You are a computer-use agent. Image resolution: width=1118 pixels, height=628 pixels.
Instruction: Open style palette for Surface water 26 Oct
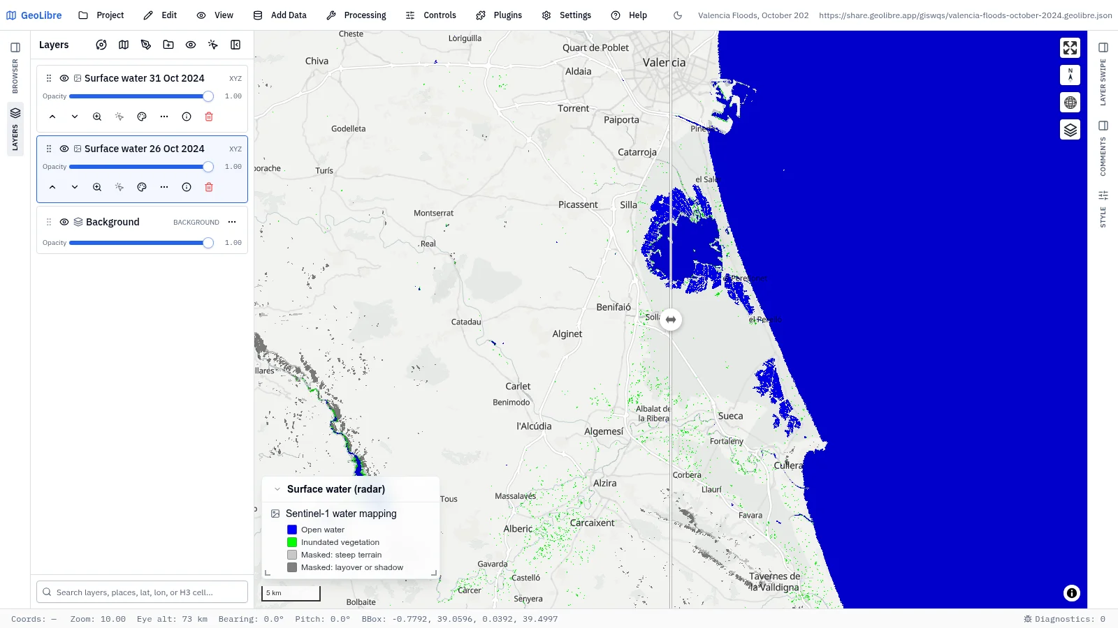[142, 187]
